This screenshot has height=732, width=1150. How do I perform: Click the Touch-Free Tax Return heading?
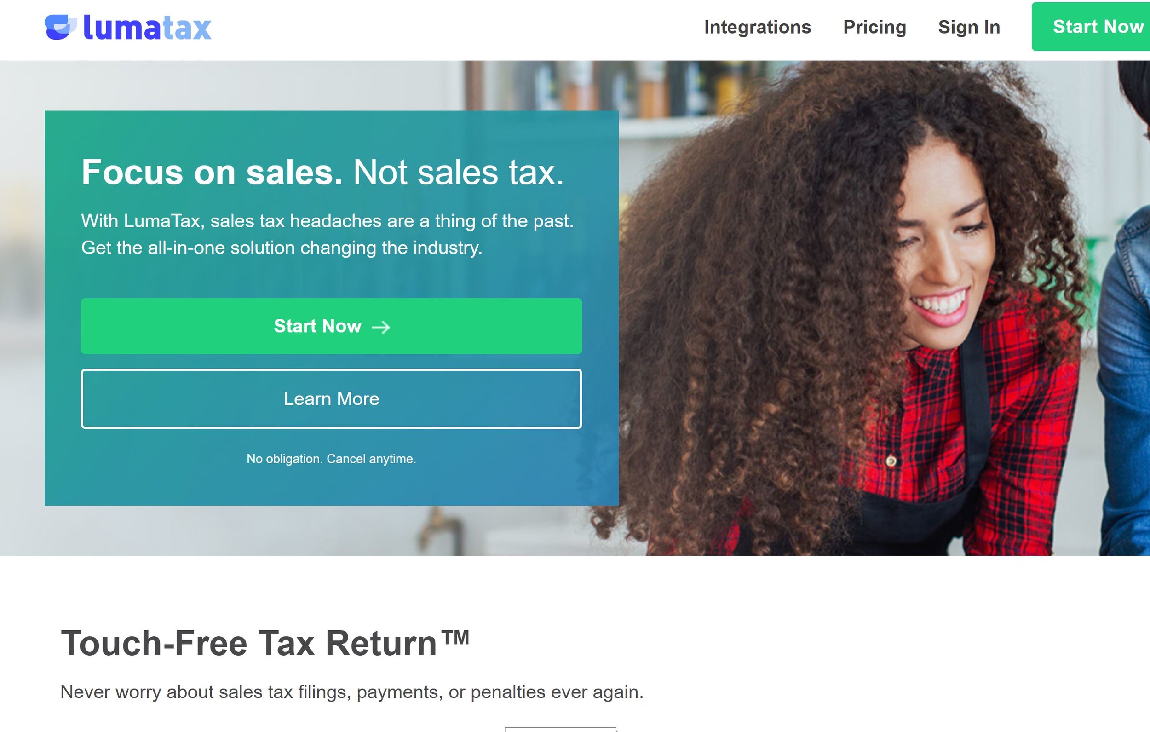point(265,643)
